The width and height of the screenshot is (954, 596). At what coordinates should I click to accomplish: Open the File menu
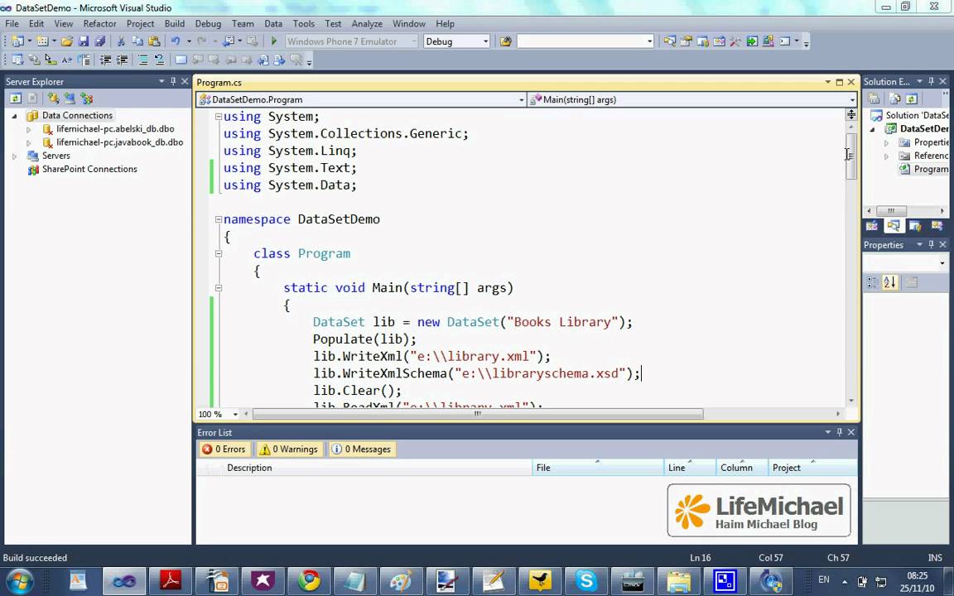[12, 24]
